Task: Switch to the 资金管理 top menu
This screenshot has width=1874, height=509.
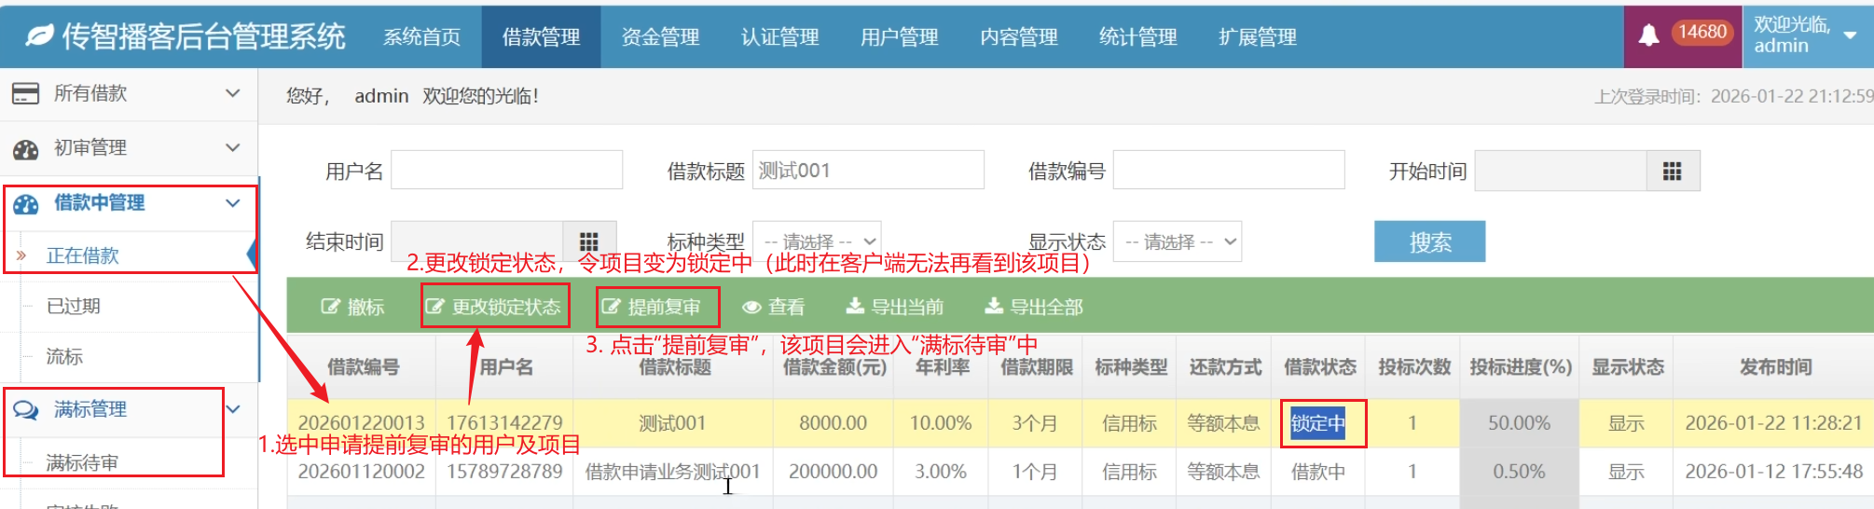Action: click(x=660, y=37)
